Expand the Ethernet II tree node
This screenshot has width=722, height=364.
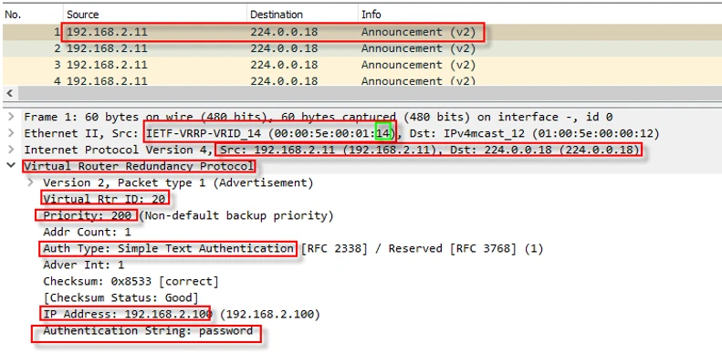click(11, 133)
